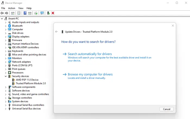This screenshot has width=190, height=119.
Task: Select the Processors label
Action: tap(18, 73)
